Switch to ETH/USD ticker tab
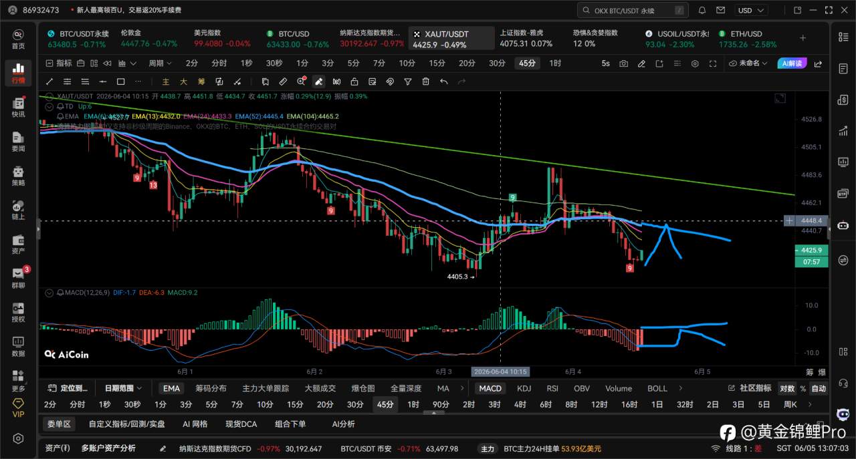 [x=748, y=39]
